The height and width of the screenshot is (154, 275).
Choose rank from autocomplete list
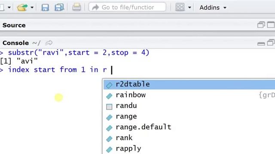point(189,138)
